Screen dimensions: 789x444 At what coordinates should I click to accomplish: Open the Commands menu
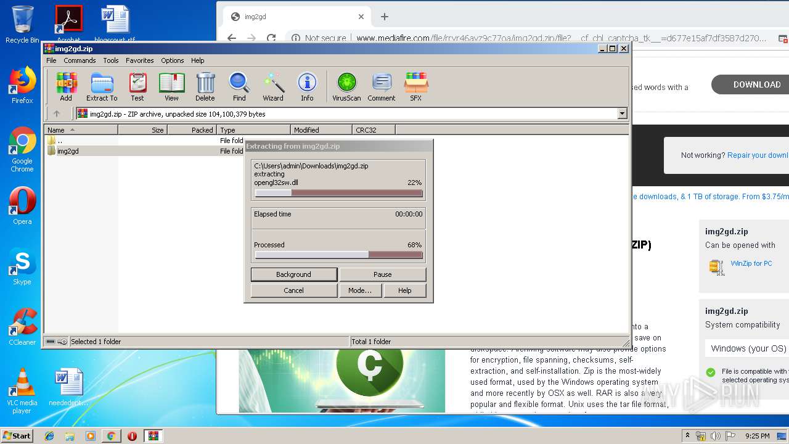click(80, 60)
